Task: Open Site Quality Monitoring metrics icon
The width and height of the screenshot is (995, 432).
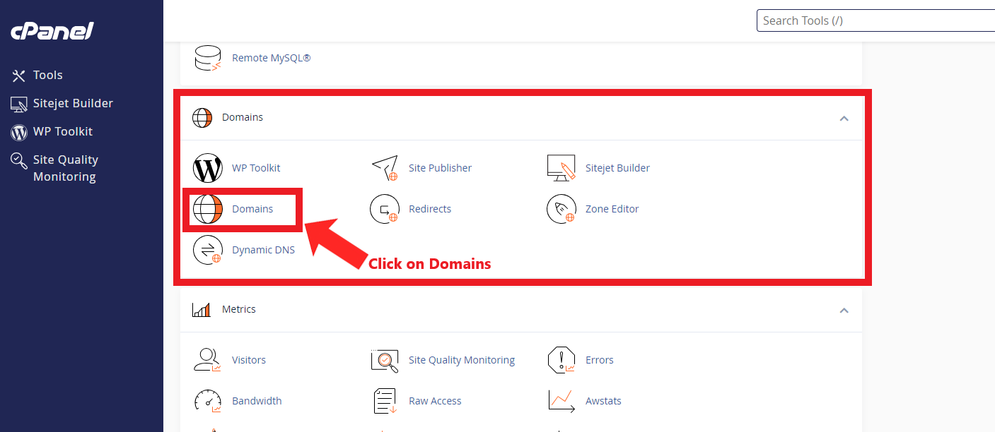Action: pos(385,360)
